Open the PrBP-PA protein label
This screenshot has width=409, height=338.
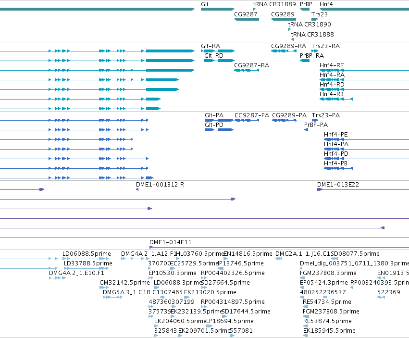316,125
